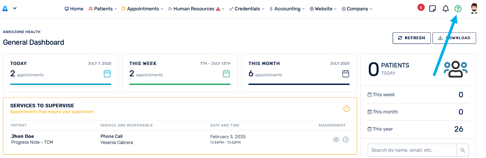Click the Download button
Image resolution: width=486 pixels, height=158 pixels.
(454, 38)
